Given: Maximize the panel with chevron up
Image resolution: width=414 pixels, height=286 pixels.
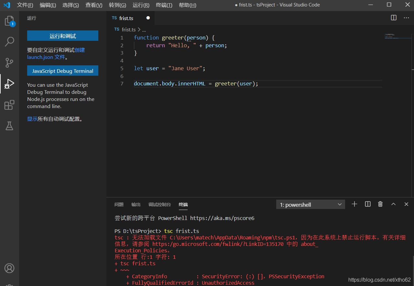Looking at the screenshot, I should click(x=393, y=204).
